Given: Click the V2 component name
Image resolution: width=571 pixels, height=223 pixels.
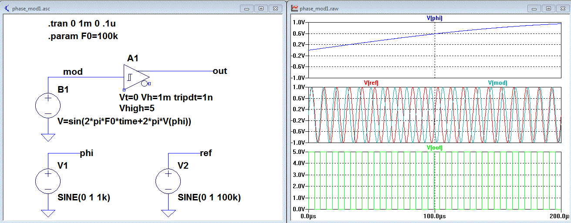Looking at the screenshot, I should pos(183,166).
